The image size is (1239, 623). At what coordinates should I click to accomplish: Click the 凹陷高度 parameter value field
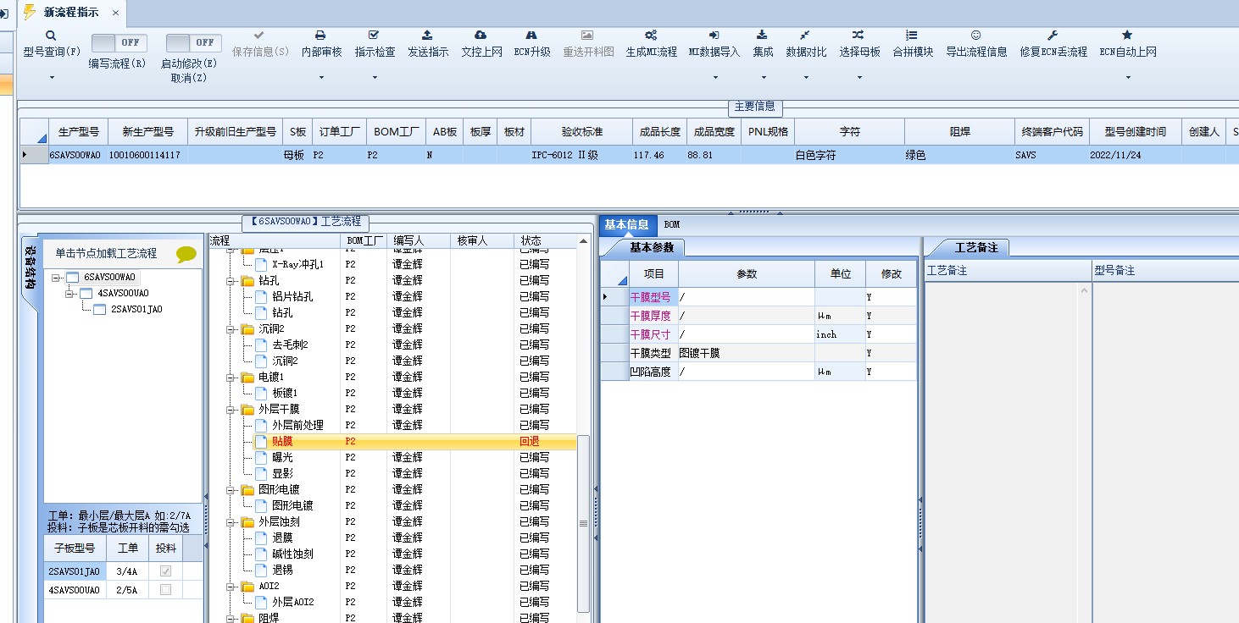746,372
